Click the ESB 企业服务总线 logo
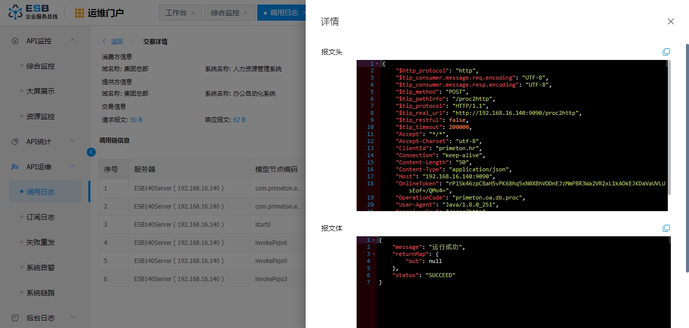Image resolution: width=689 pixels, height=328 pixels. (x=33, y=13)
